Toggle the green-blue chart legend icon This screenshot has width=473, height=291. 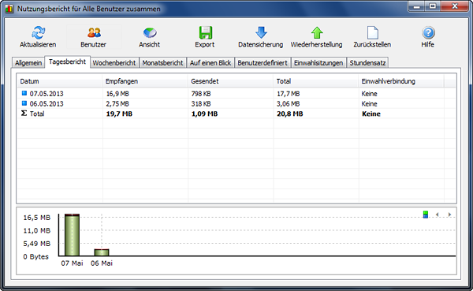426,215
